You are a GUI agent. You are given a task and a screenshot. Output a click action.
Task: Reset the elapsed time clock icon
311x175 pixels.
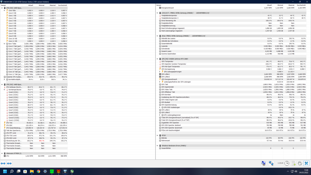287,163
